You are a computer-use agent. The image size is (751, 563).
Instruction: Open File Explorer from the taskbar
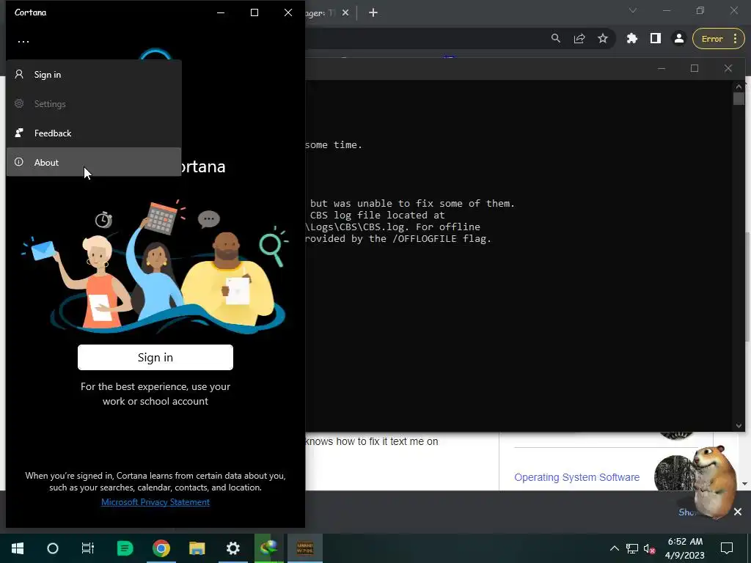point(197,548)
